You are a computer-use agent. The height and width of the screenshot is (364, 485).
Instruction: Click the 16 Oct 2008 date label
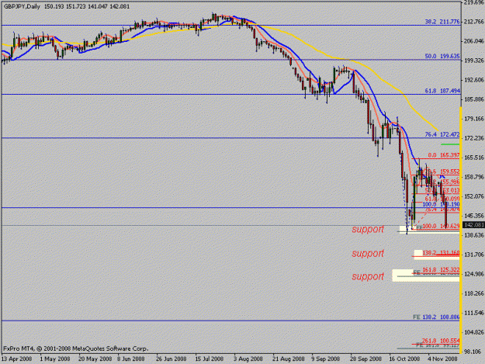point(404,359)
